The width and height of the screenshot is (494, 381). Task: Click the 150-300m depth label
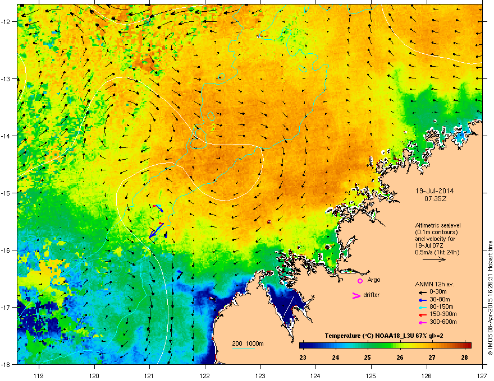443,314
